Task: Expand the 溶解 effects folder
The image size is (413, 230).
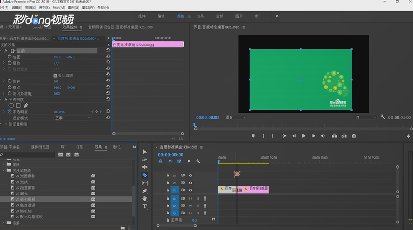Action: [x=3, y=223]
